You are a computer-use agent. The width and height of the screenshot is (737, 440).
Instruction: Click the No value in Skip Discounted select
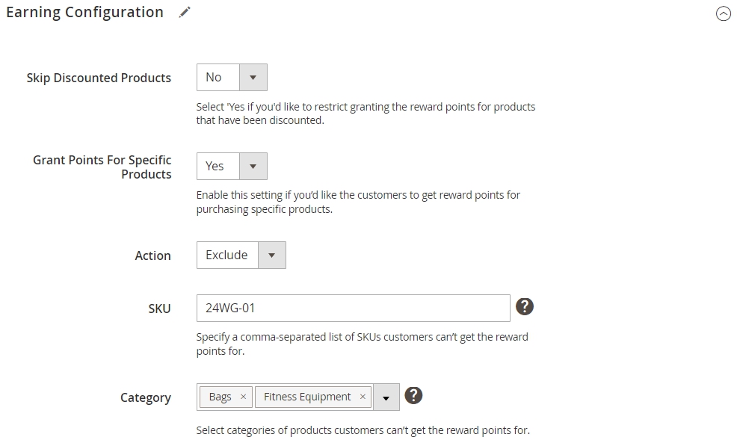pyautogui.click(x=213, y=77)
